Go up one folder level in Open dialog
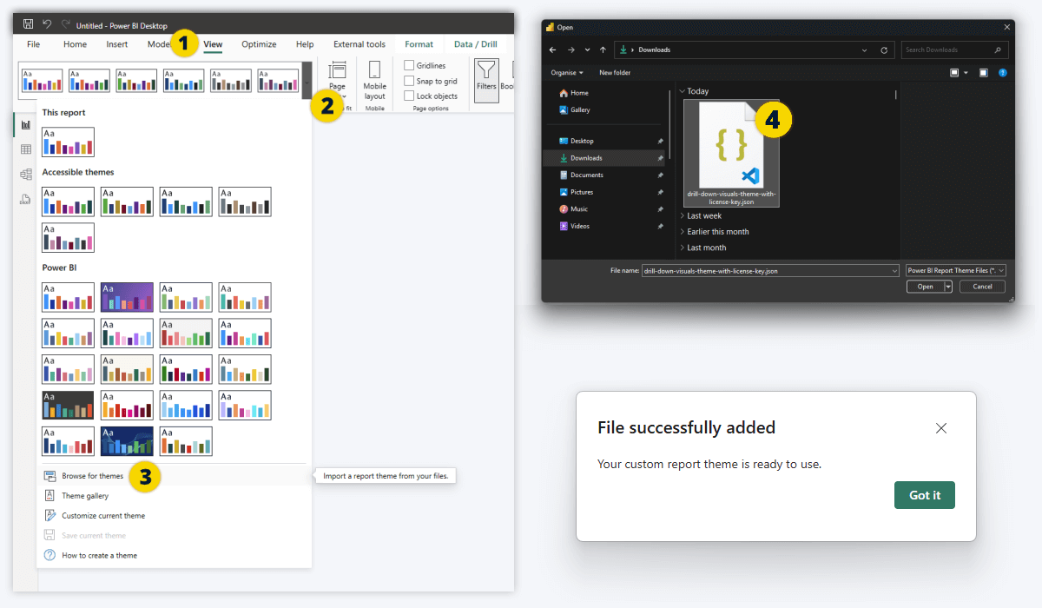 pyautogui.click(x=603, y=50)
